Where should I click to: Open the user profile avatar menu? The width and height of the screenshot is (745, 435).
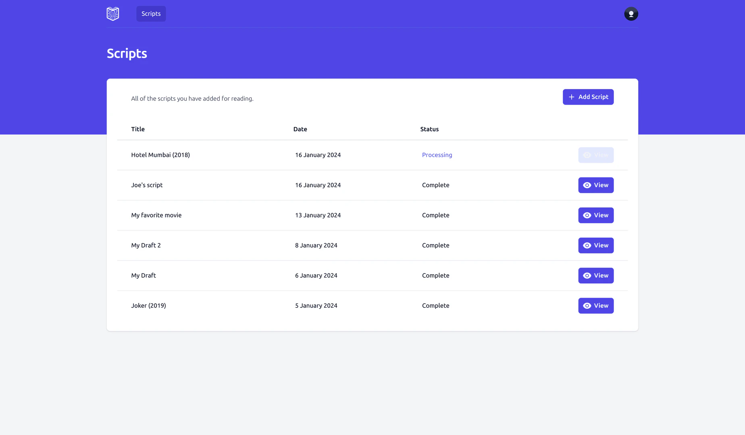631,14
